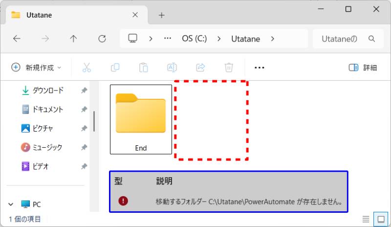
Task: Click the PowerAutomate folder missing error message
Action: point(249,202)
